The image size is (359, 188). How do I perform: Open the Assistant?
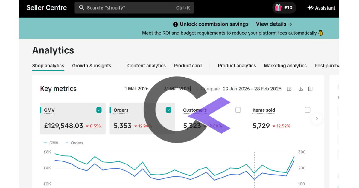321,8
